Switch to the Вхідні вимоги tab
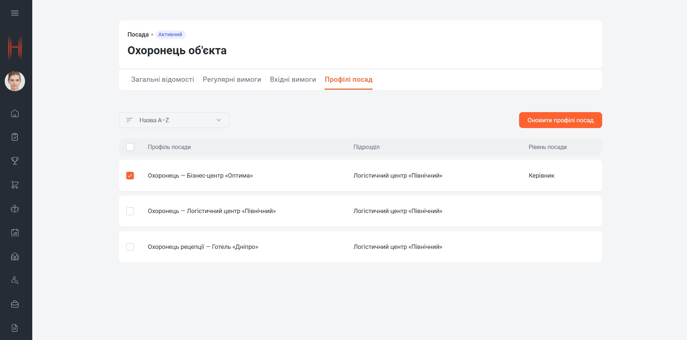 click(293, 80)
